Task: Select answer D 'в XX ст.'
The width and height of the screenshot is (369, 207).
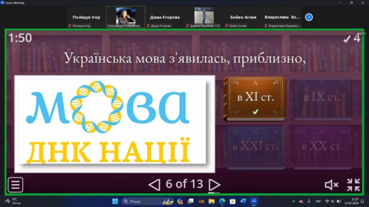Action: pos(321,147)
